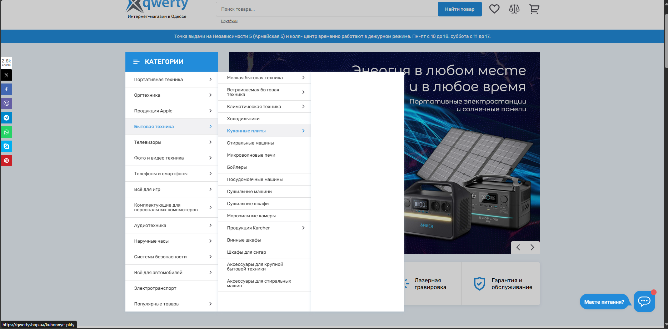Image resolution: width=668 pixels, height=329 pixels.
Task: Share page via Telegram icon
Action: point(6,118)
